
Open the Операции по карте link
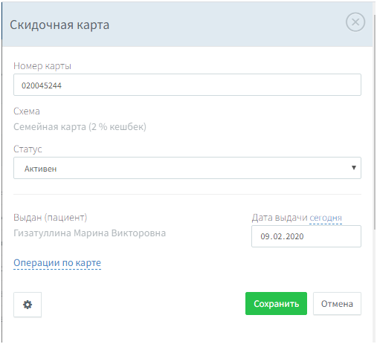57,263
